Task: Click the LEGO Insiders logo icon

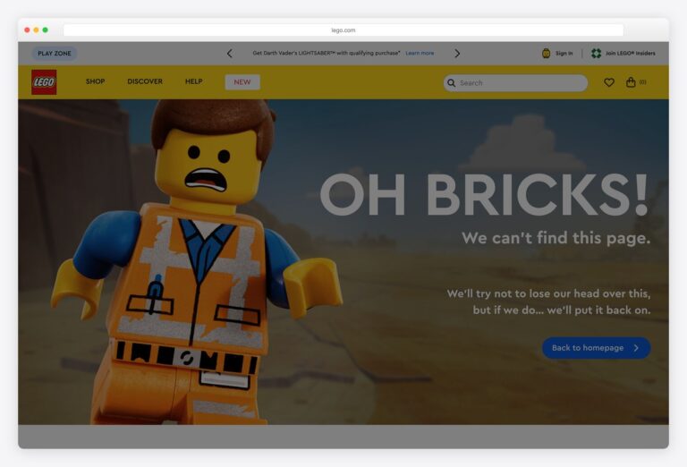Action: pyautogui.click(x=596, y=54)
